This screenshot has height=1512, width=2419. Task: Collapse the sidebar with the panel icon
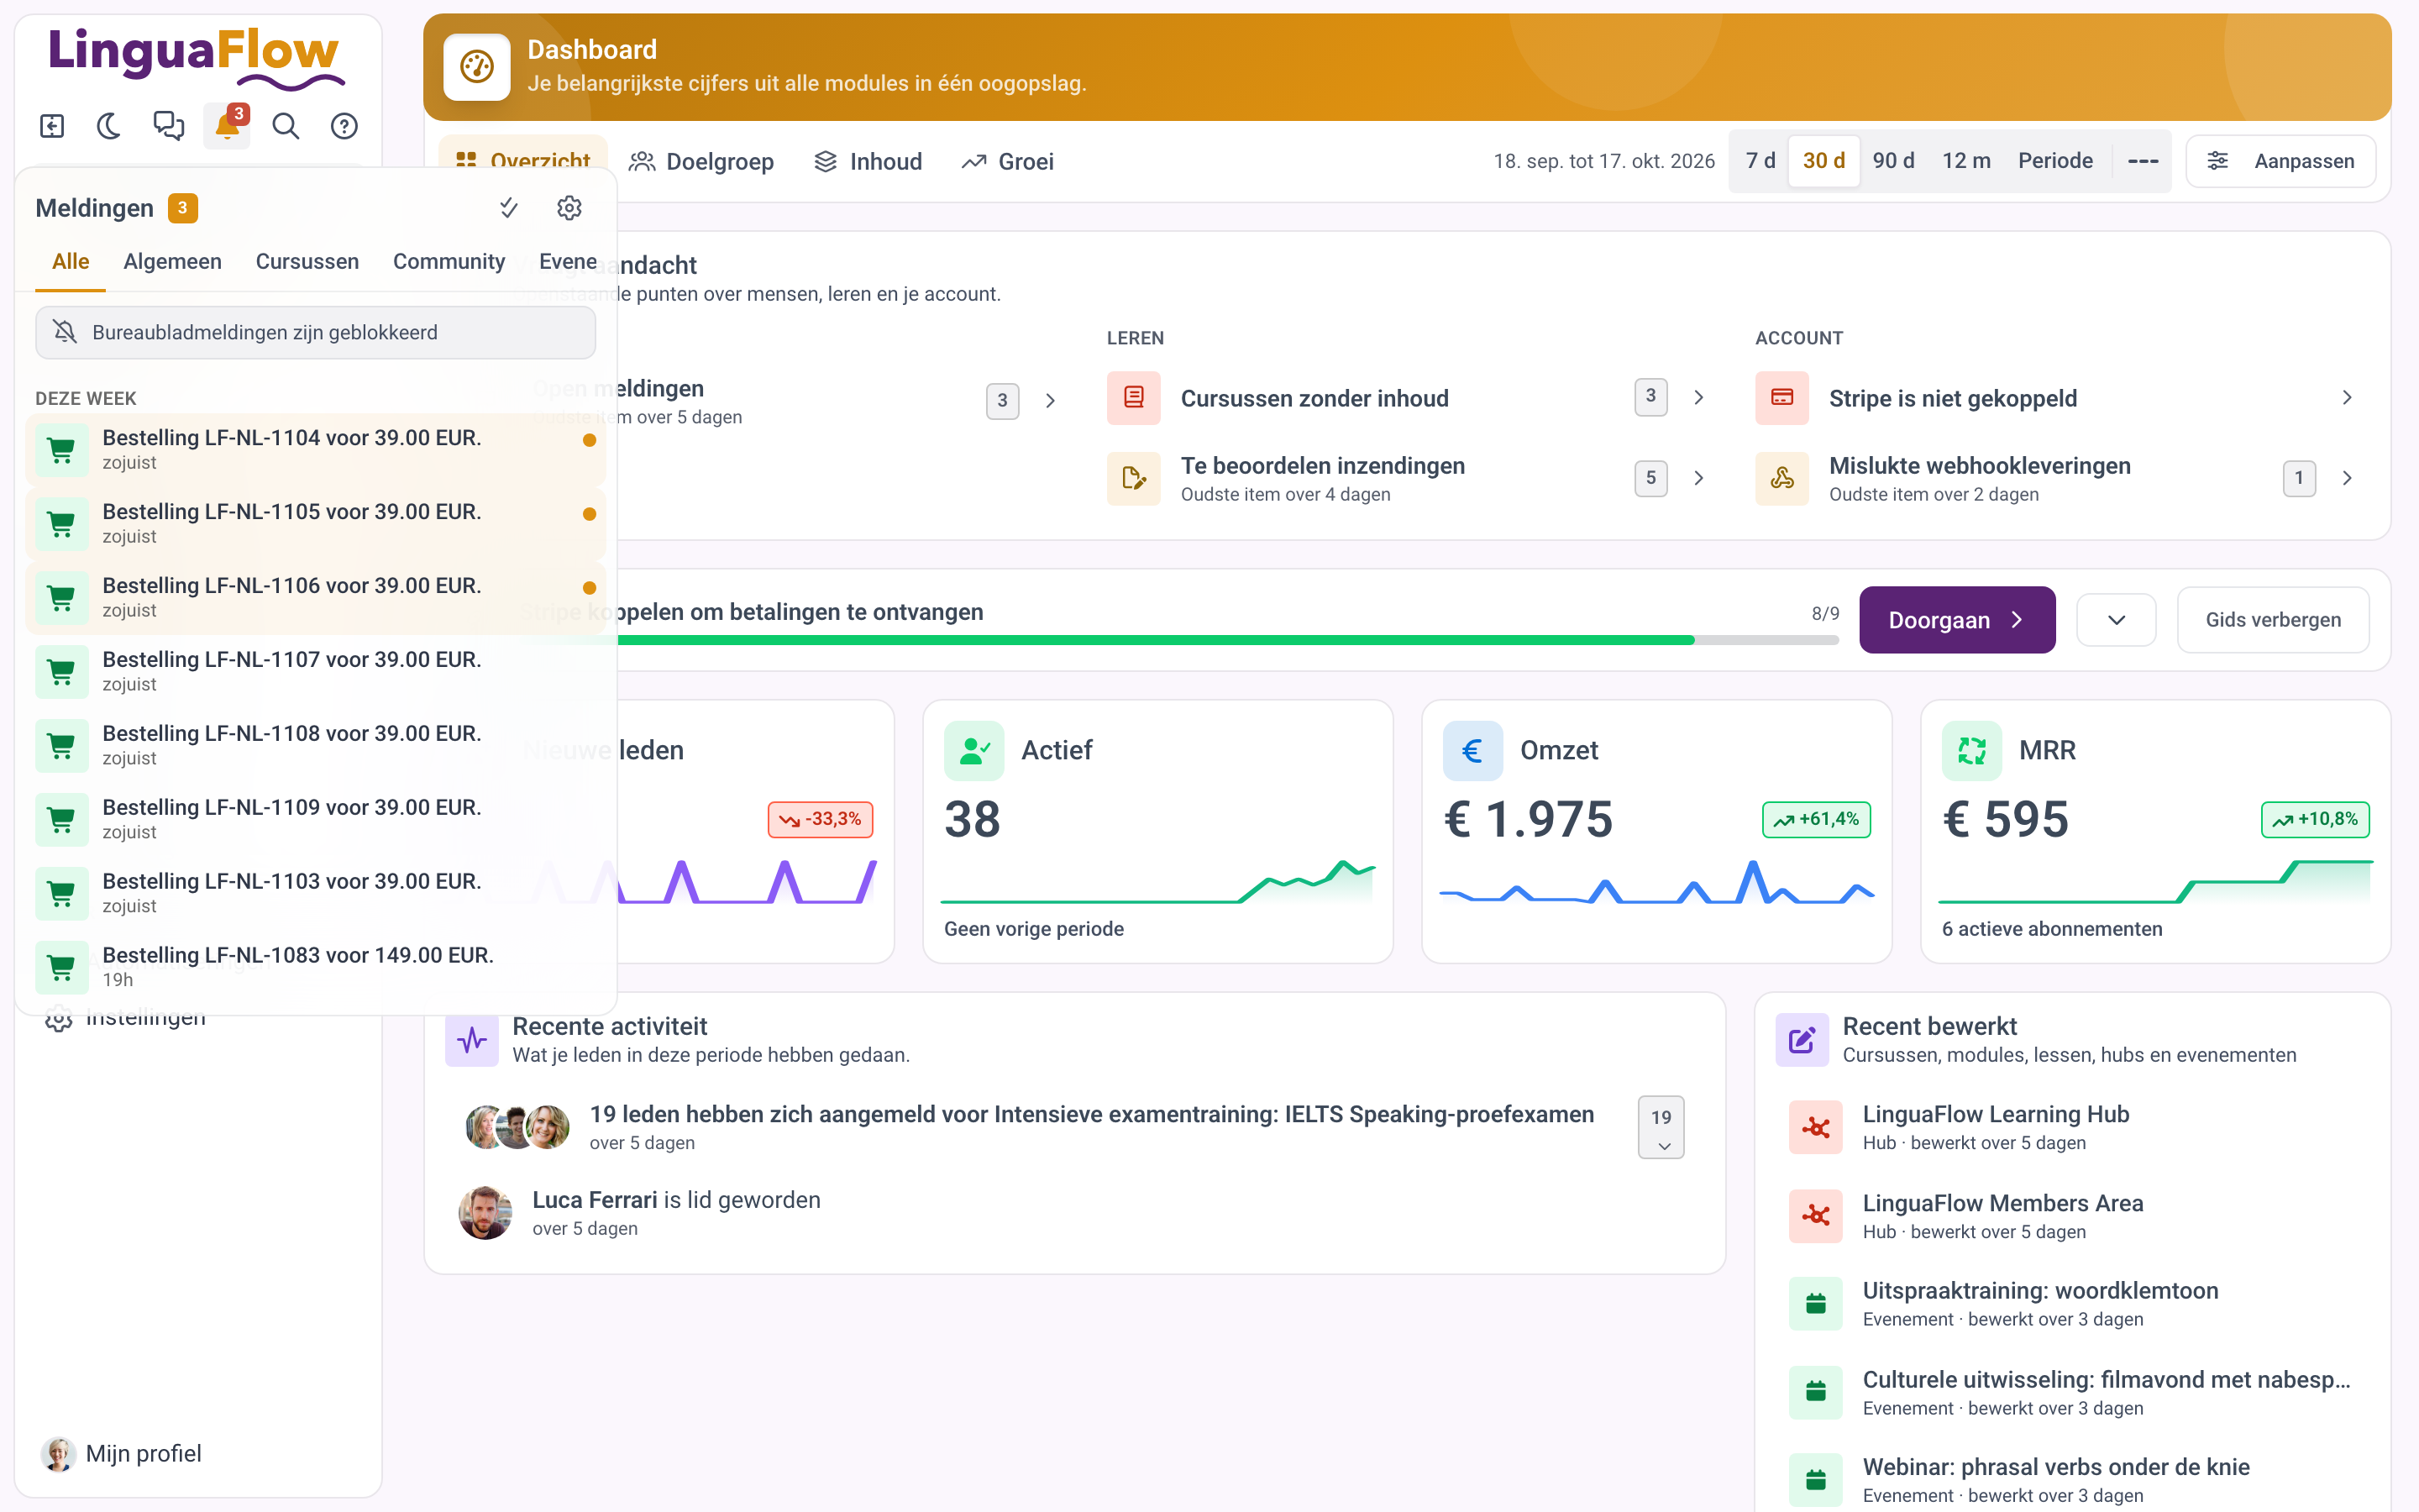[x=52, y=126]
